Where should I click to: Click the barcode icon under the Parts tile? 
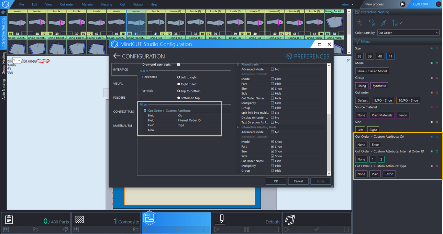click(6, 229)
